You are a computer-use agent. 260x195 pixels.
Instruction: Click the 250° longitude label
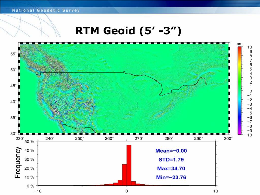click(x=79, y=138)
